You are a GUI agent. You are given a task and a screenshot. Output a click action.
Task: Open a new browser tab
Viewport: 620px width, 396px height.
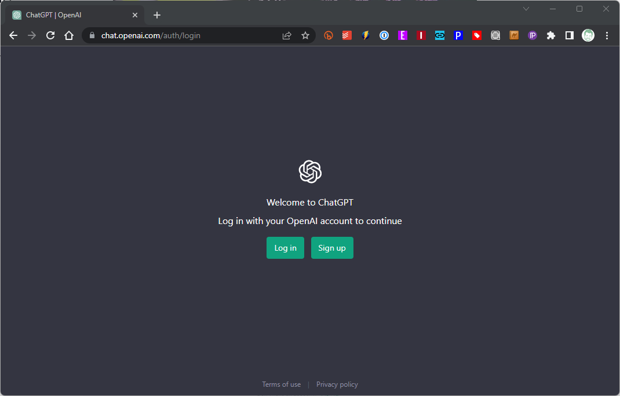pos(156,14)
